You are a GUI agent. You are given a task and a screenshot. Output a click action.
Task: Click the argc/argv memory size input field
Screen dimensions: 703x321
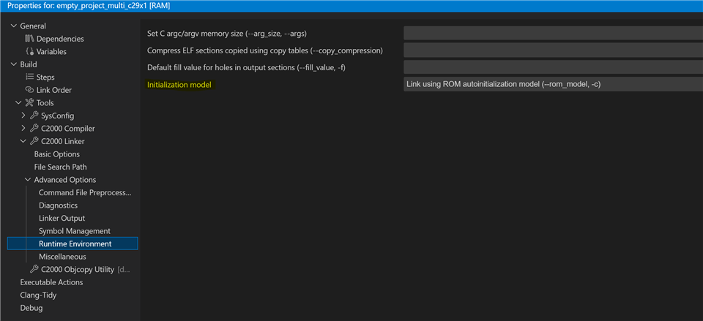(553, 33)
